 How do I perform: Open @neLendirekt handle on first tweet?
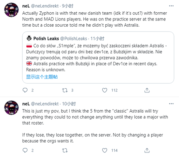45,6
